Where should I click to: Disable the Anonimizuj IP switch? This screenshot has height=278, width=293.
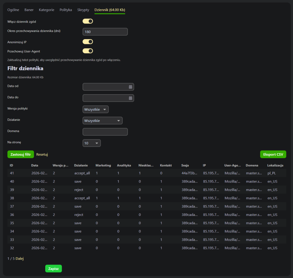pos(88,42)
